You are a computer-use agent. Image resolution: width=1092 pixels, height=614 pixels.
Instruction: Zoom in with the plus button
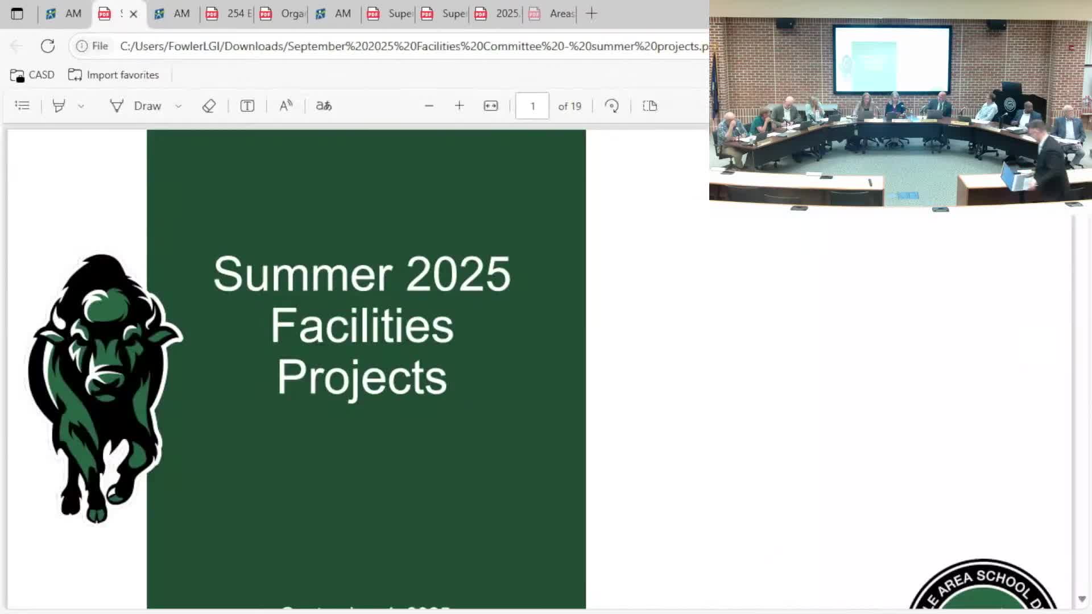click(x=460, y=106)
